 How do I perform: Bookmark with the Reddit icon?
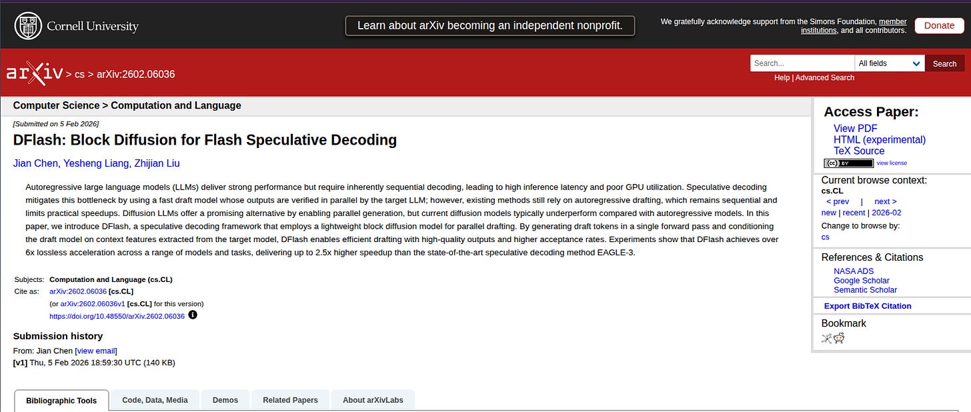point(839,338)
